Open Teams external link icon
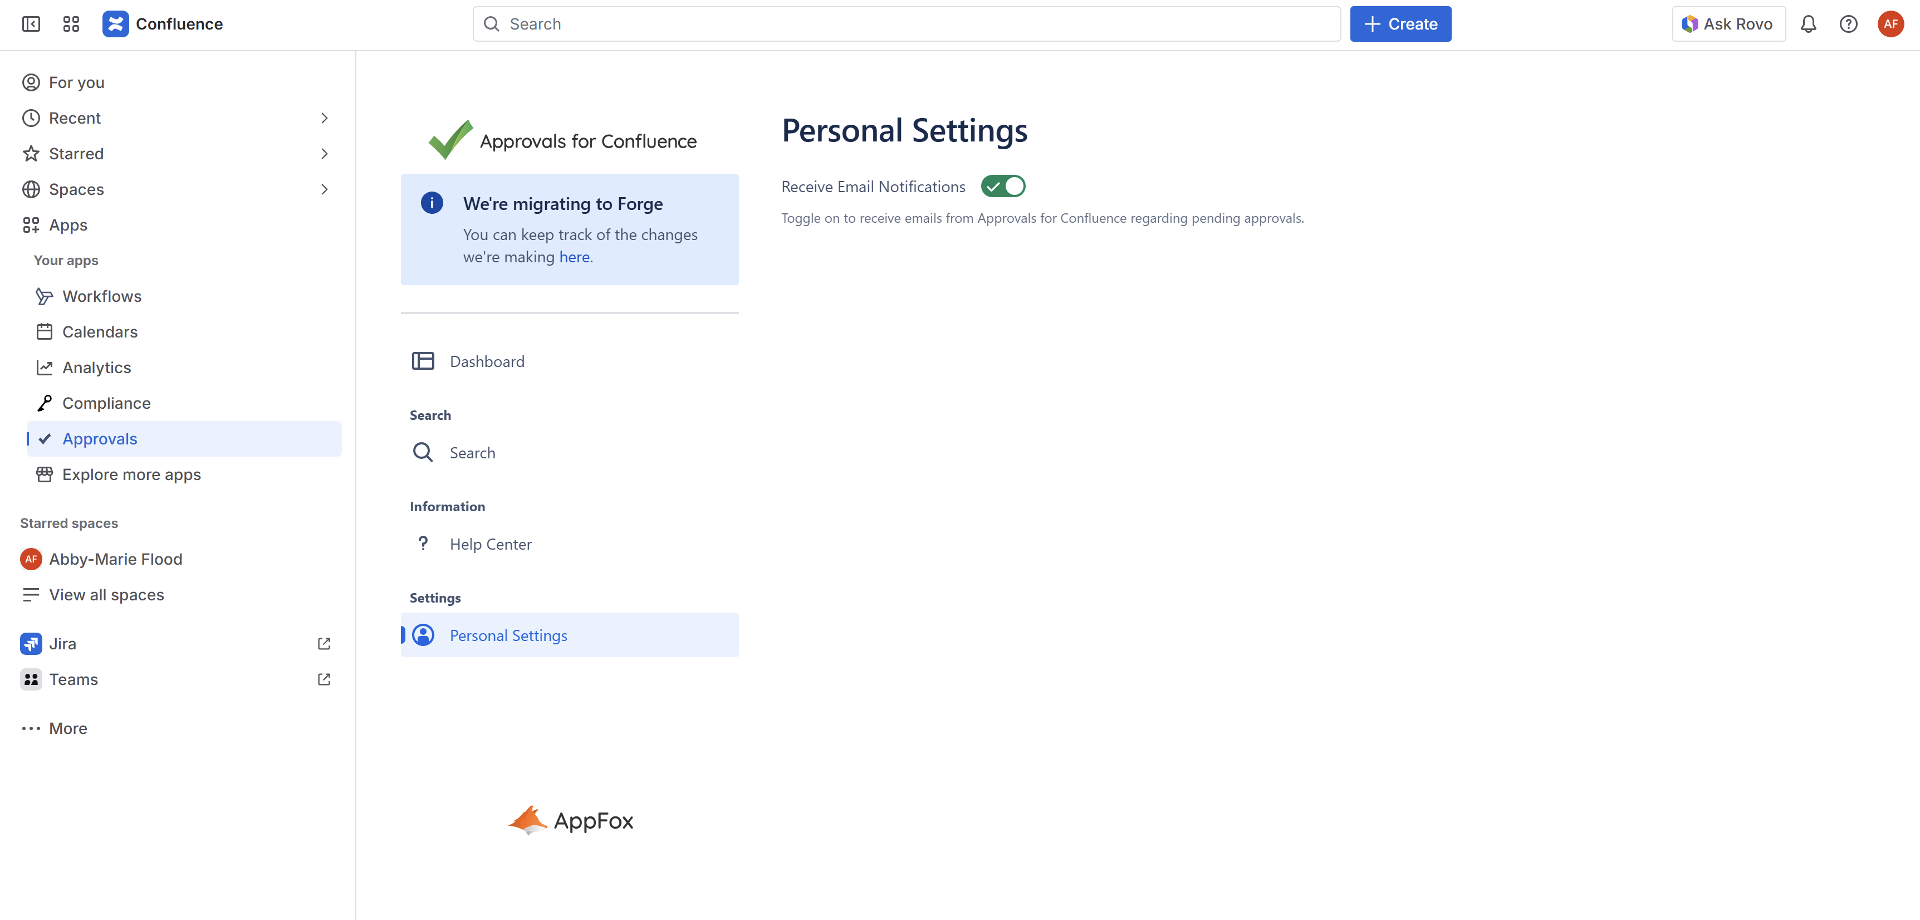 tap(324, 679)
